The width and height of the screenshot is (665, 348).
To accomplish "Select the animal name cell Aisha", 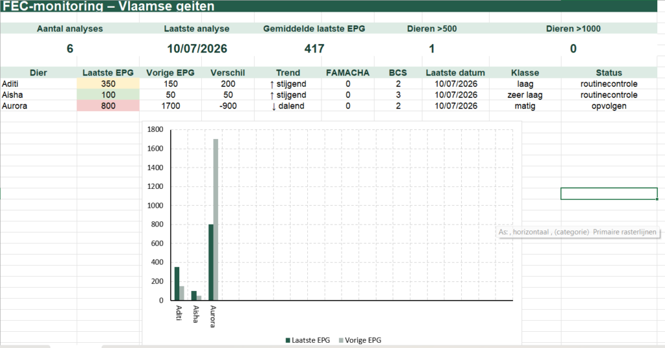I will tap(38, 95).
